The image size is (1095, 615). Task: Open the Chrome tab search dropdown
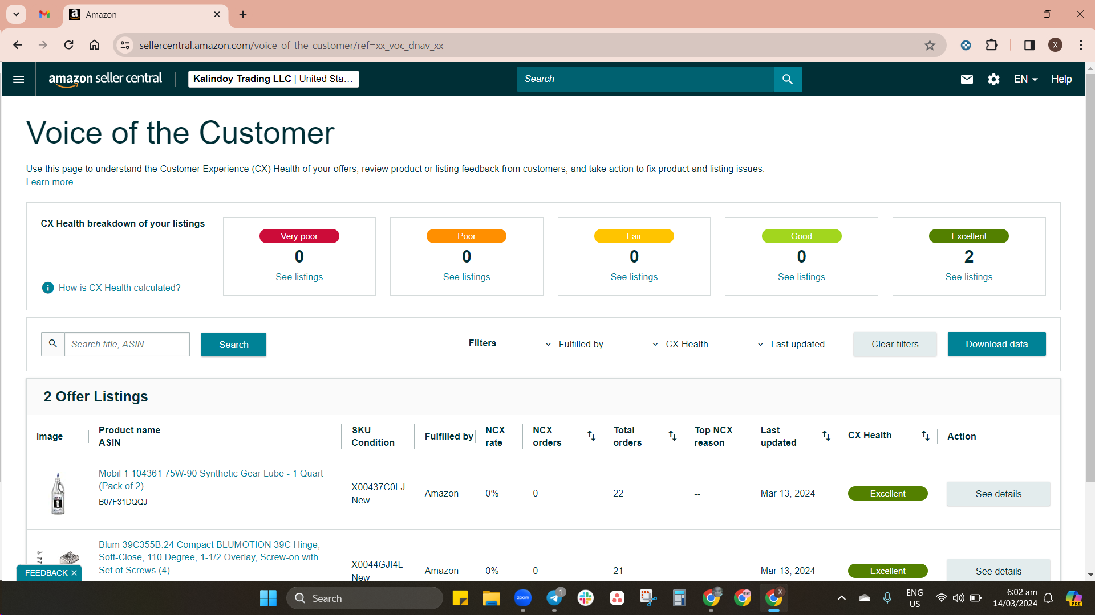point(16,14)
